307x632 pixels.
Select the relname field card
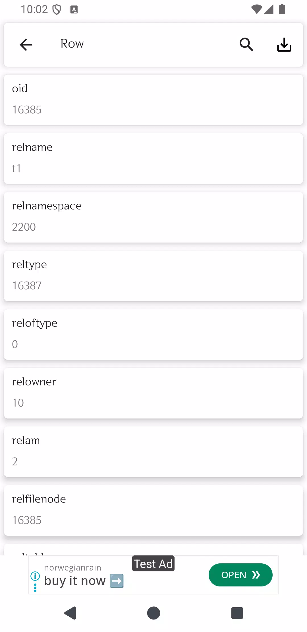point(153,159)
